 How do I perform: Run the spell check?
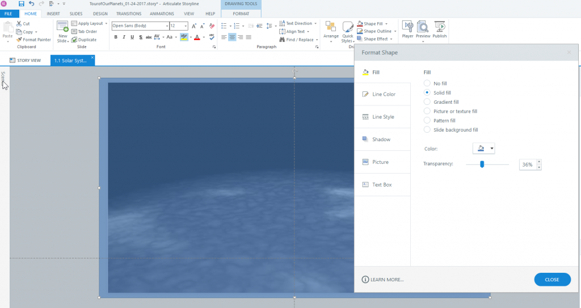[x=212, y=37]
